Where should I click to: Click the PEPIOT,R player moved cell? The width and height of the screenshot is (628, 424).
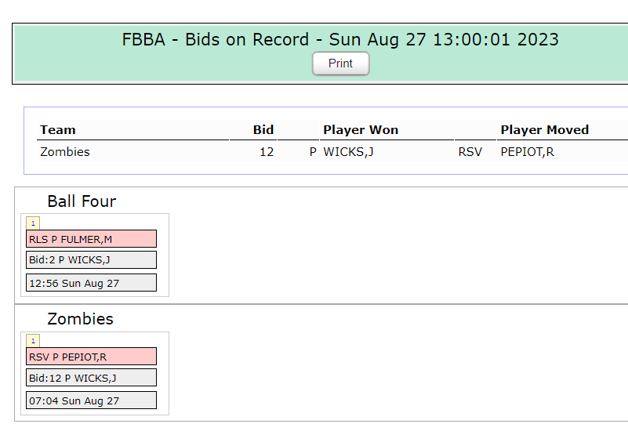coord(527,152)
